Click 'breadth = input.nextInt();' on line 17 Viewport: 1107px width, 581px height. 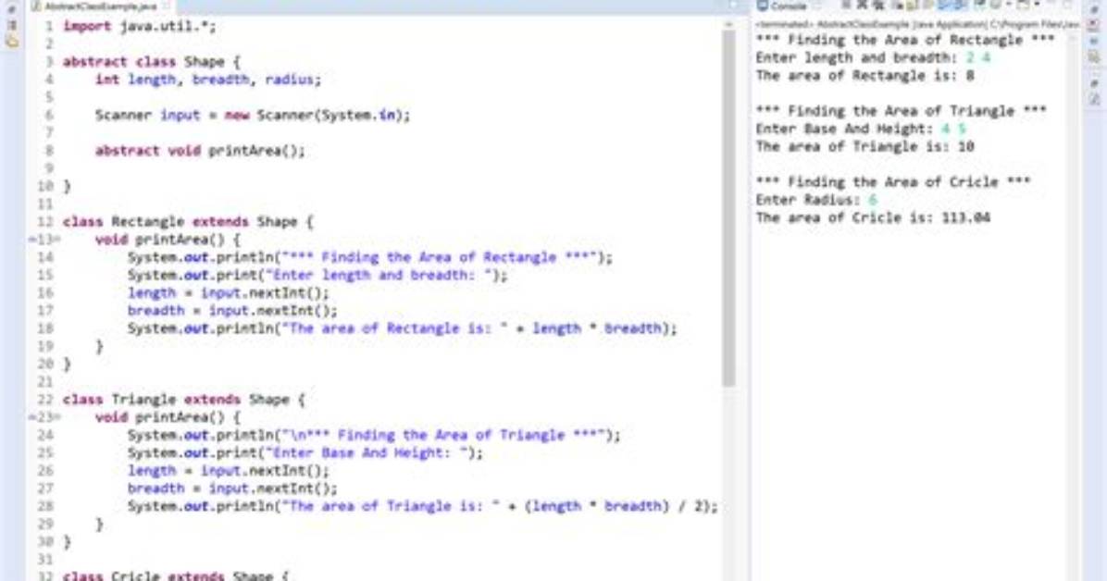coord(233,311)
